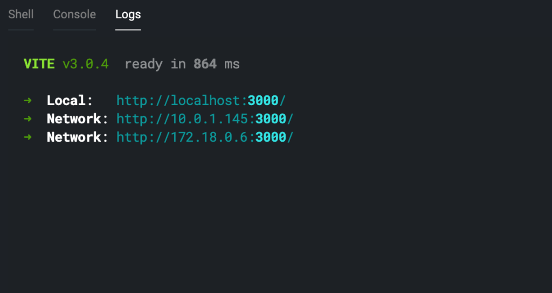Select the Logs tab

[128, 15]
